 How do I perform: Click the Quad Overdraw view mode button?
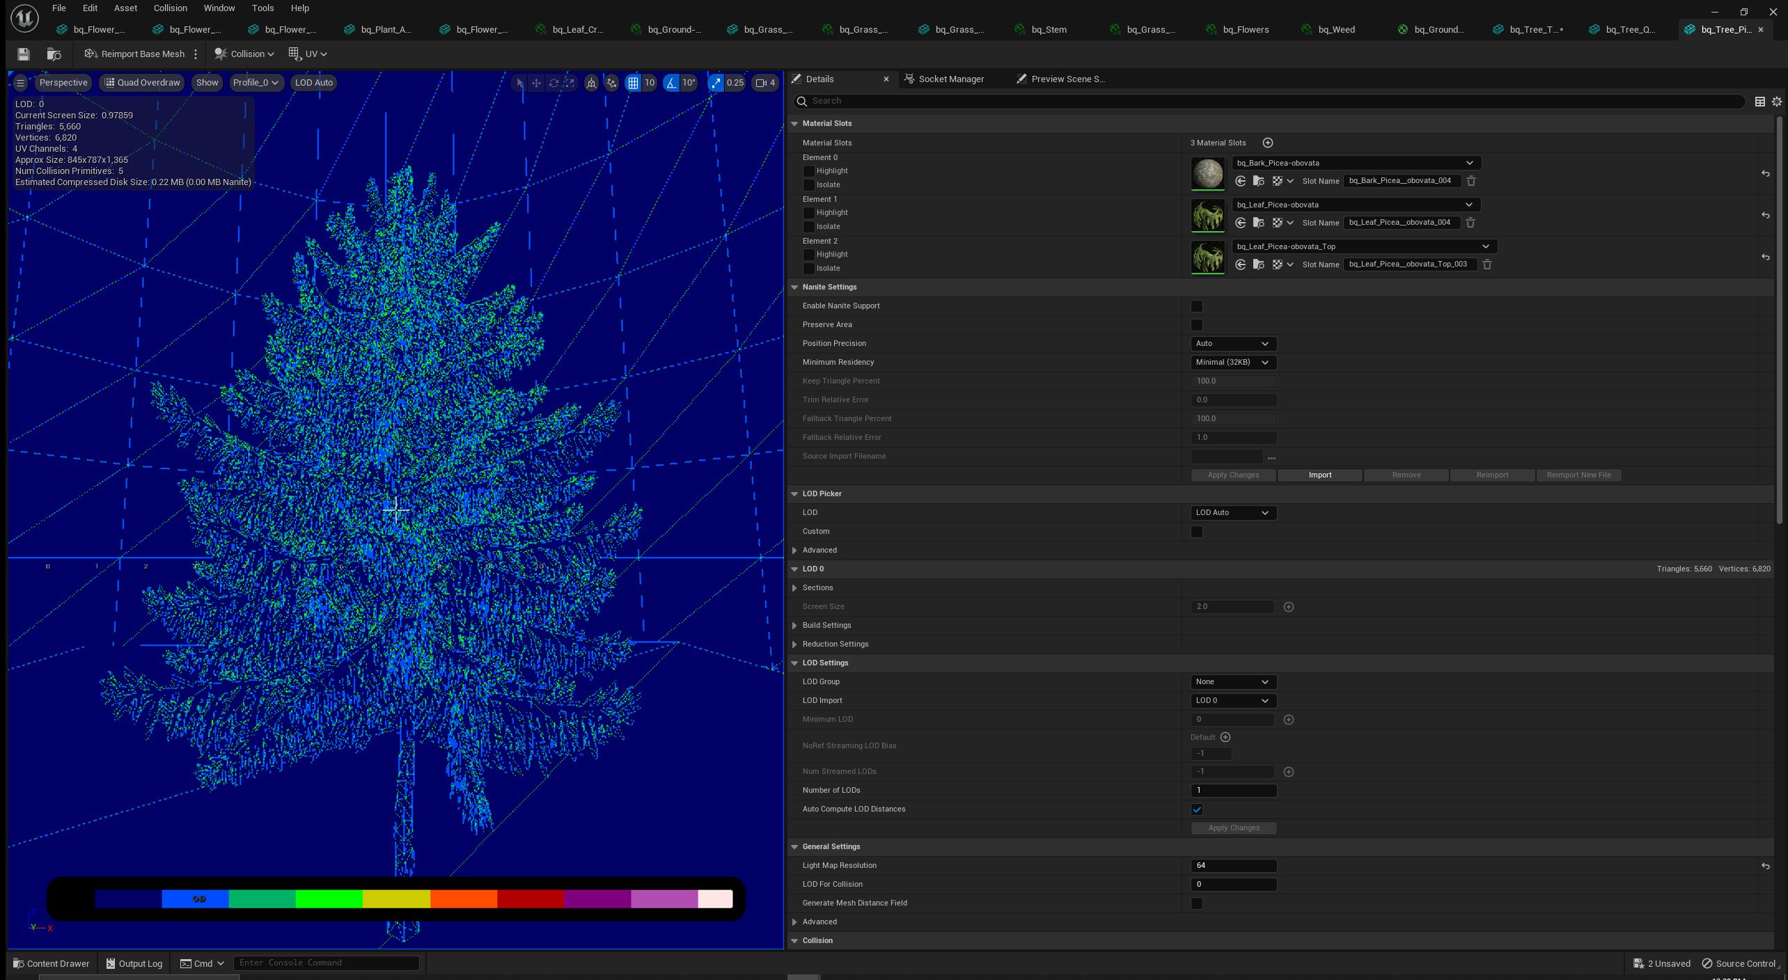click(x=142, y=83)
